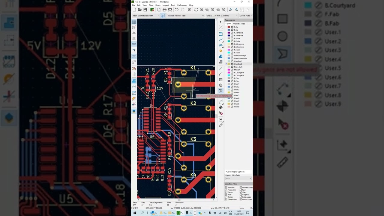Click the taskbar volume icon
Screen dimensions: 384x216
(x=226, y=213)
